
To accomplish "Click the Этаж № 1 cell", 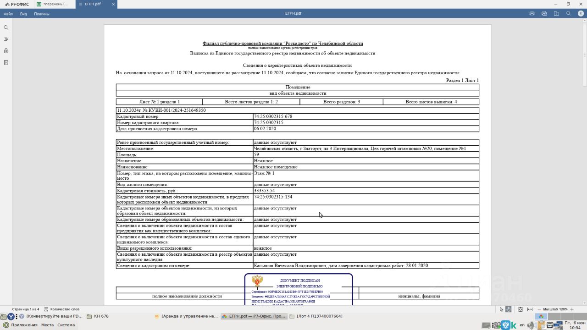I will (366, 176).
